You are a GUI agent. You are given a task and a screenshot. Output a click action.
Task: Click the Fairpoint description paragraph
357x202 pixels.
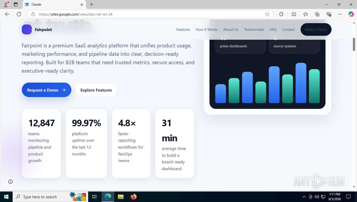[108, 58]
